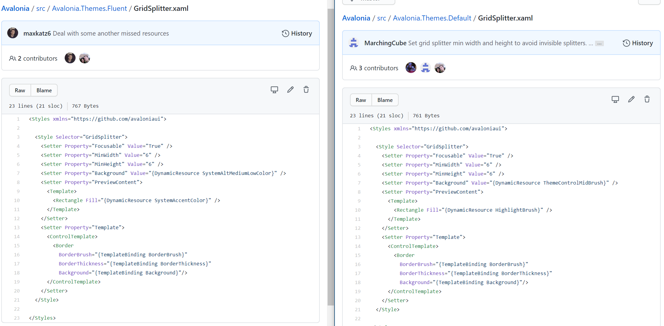Screen dimensions: 664x326
Task: Delete the Default GridSplitter.xaml using the trash icon
Action: click(647, 99)
